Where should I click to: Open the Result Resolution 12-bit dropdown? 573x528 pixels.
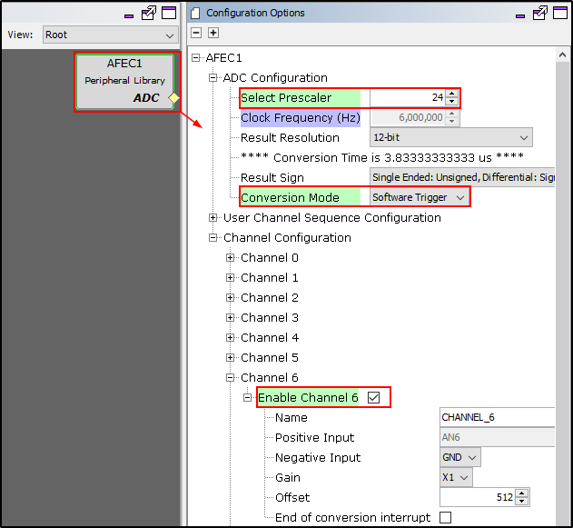[451, 137]
